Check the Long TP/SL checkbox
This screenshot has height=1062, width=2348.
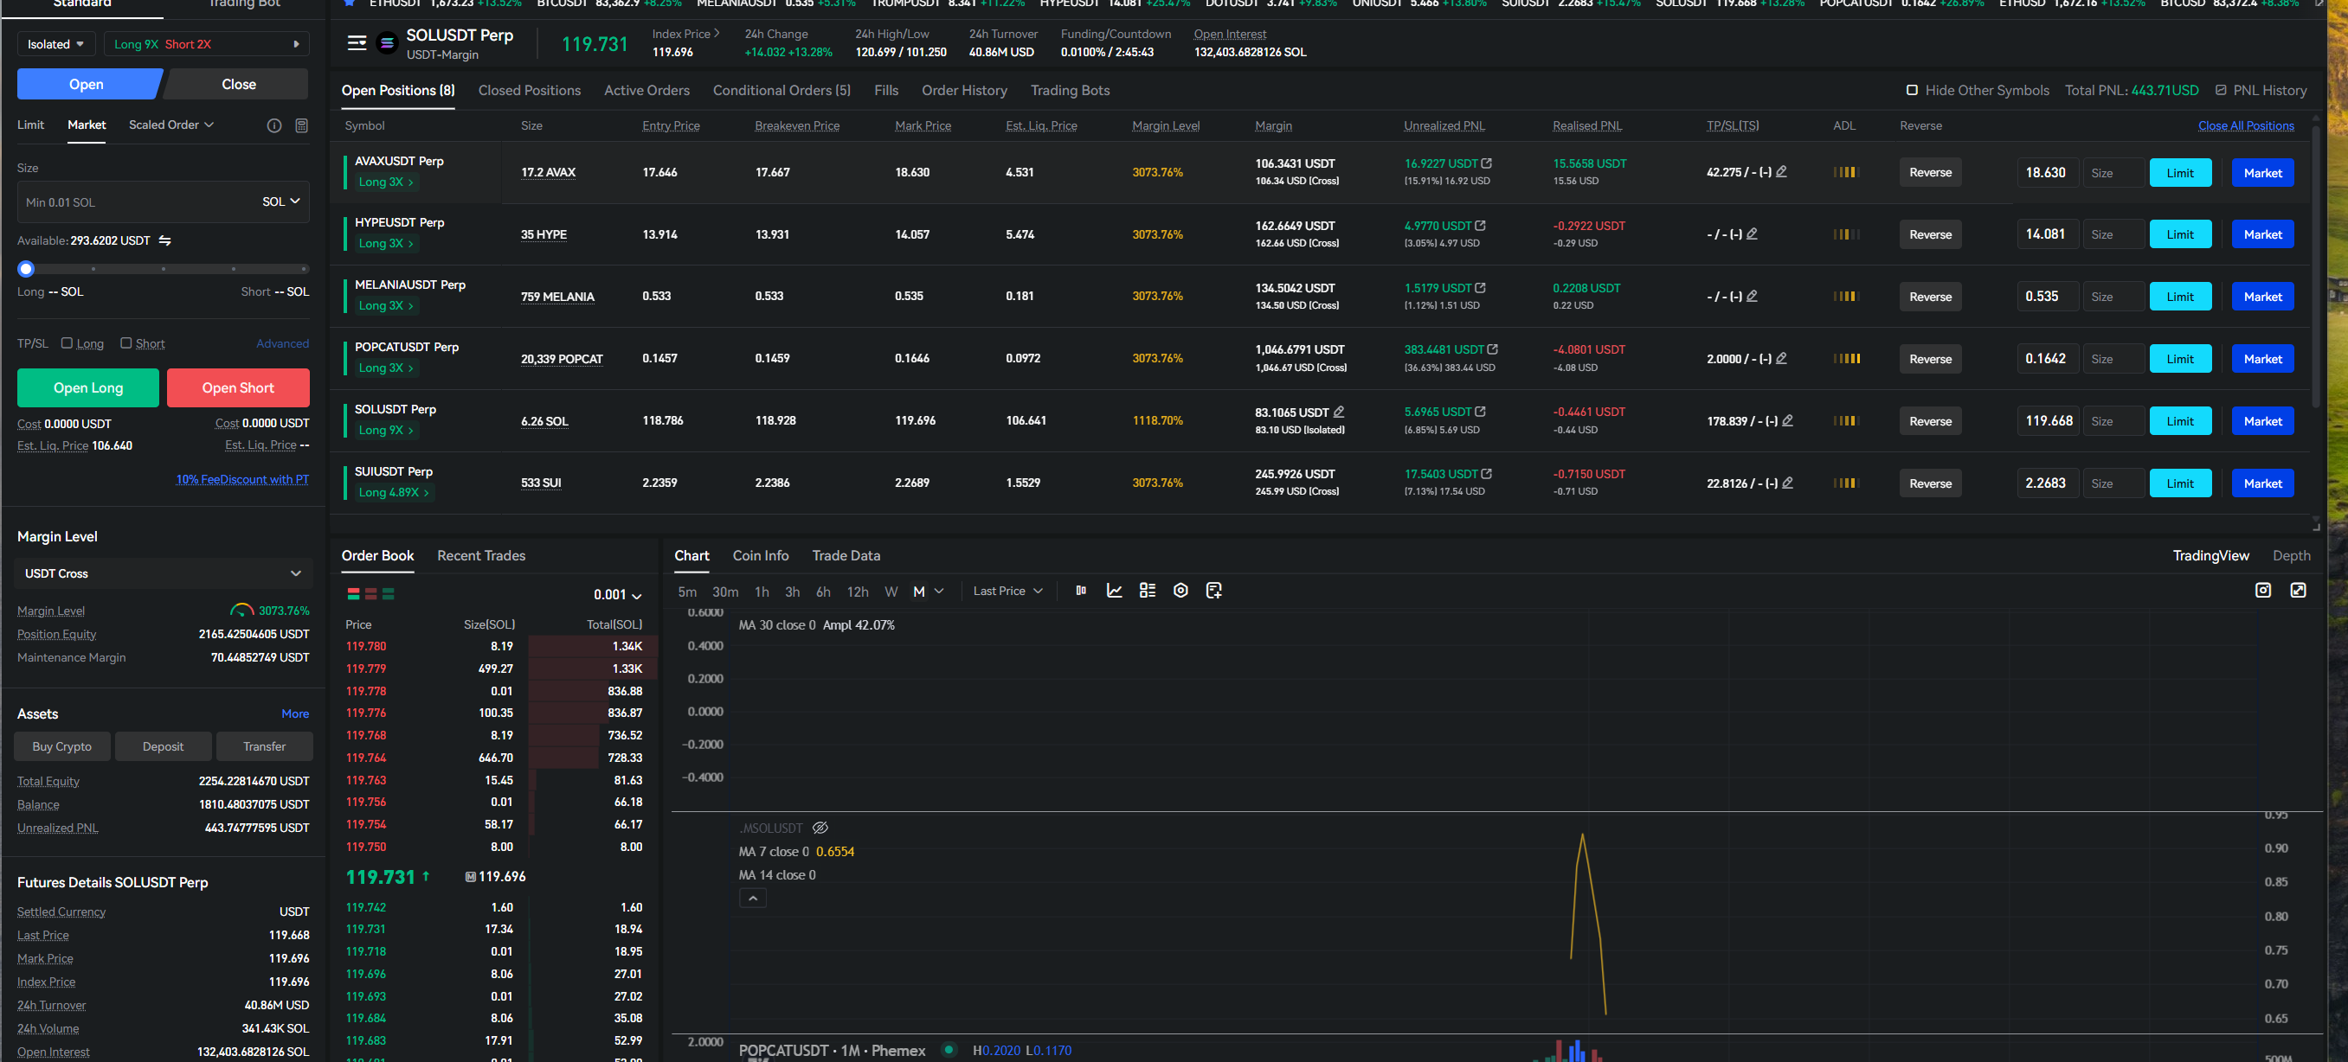67,343
